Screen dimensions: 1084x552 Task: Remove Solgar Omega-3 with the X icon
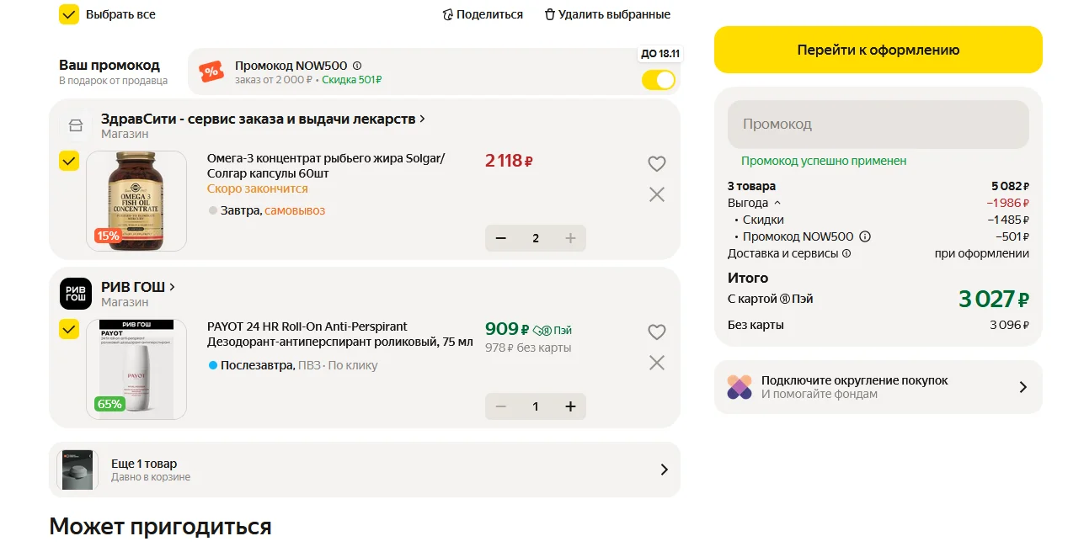pos(657,194)
